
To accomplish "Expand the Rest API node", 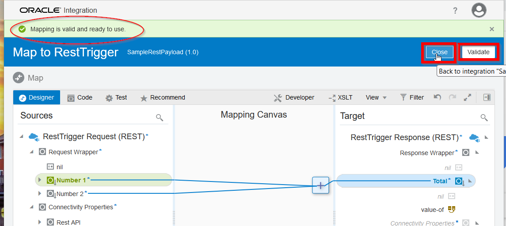I will [x=40, y=222].
